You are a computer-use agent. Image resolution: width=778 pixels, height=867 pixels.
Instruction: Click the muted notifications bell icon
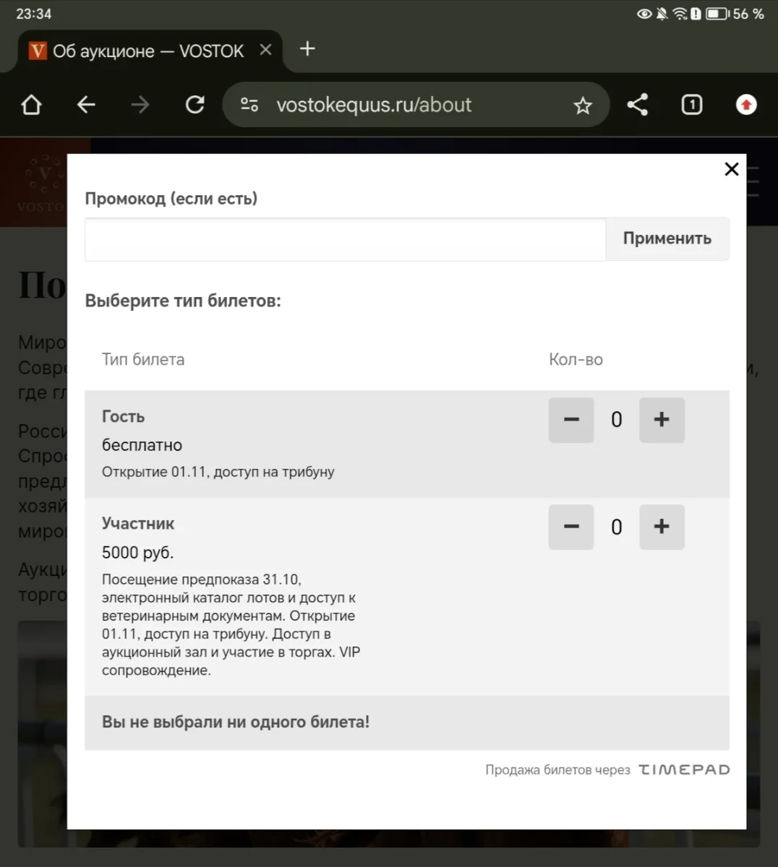click(662, 14)
